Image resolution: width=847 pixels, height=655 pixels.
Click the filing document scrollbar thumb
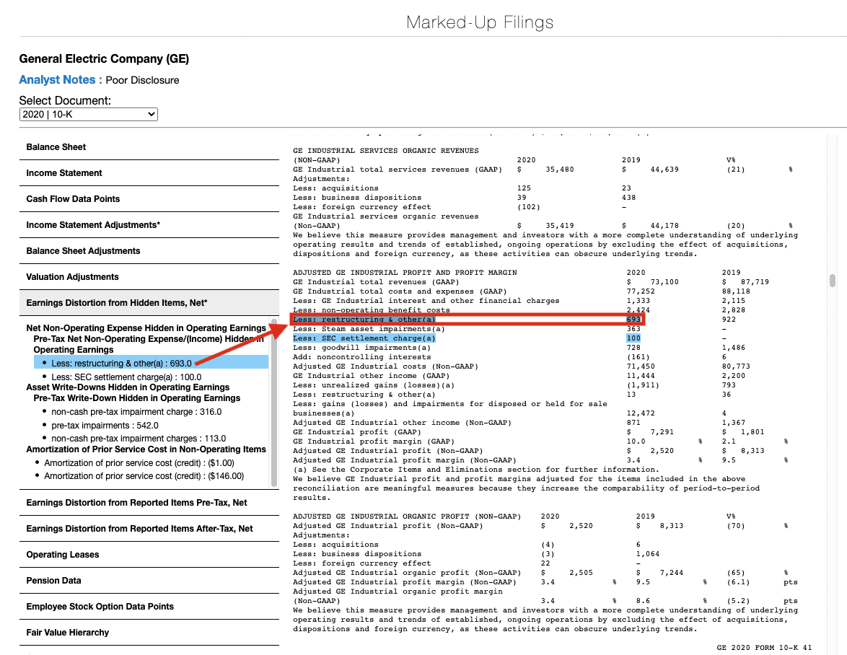tap(833, 281)
